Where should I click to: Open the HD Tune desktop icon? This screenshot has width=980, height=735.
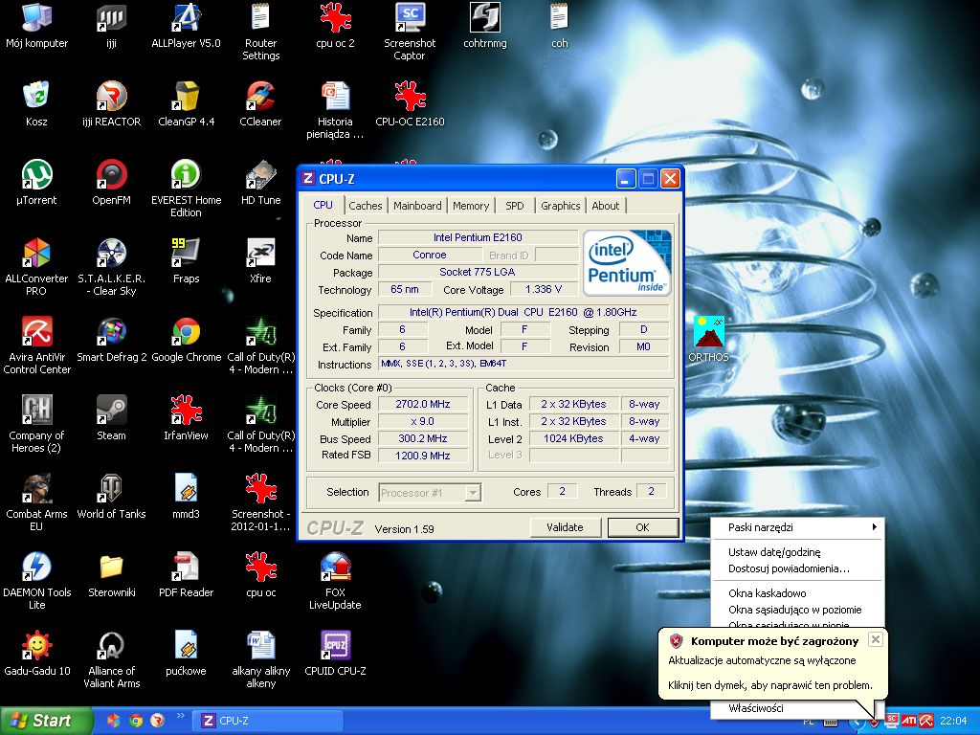pos(260,176)
